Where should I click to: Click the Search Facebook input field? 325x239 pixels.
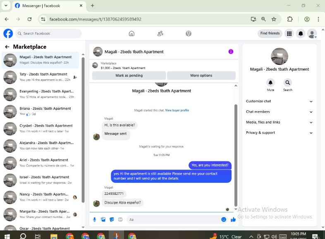(48, 33)
